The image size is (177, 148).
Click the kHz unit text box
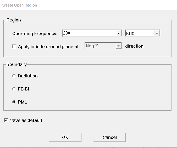[x=140, y=33]
